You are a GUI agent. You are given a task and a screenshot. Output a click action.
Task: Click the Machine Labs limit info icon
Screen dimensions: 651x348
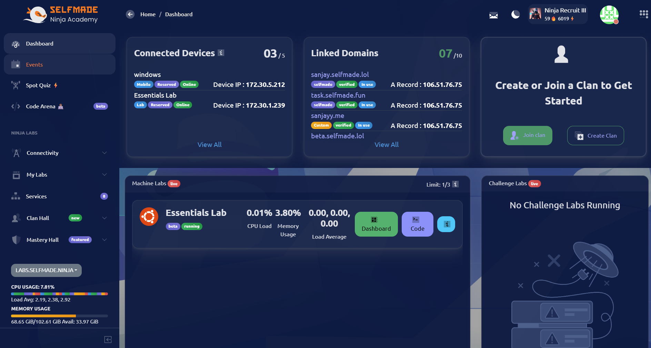[456, 185]
